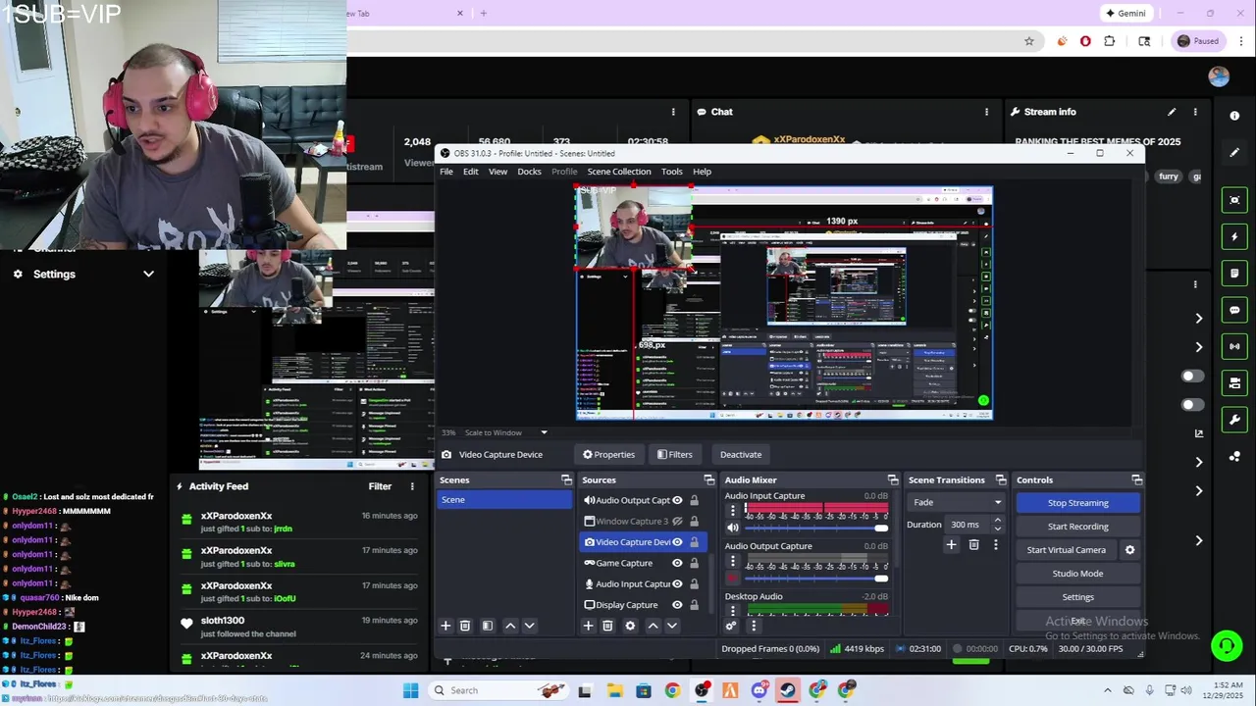Open OBS Tools menu

(671, 172)
